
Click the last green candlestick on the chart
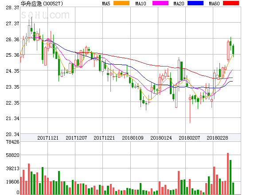click(233, 51)
